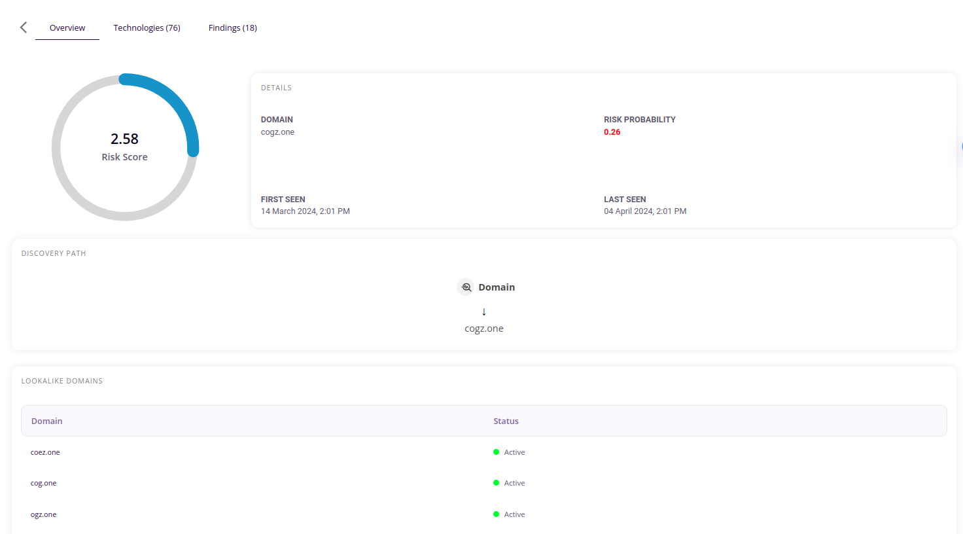Click the green status dot for cog.one

pos(496,483)
